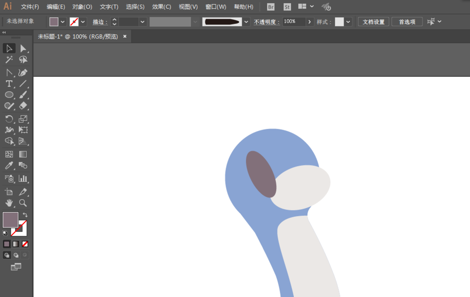This screenshot has height=297, width=470.
Task: Set paint mode to Color
Action: tap(7, 244)
